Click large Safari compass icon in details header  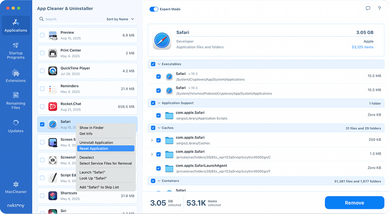point(162,40)
